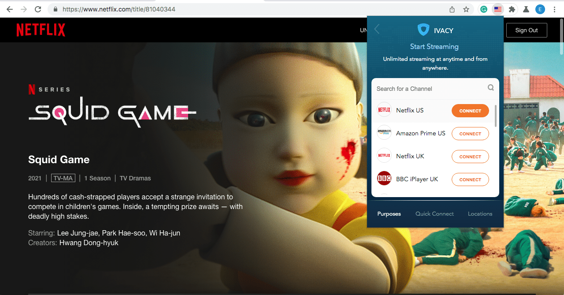Open the share page icon in address bar
Screen dimensions: 564x295
452,9
